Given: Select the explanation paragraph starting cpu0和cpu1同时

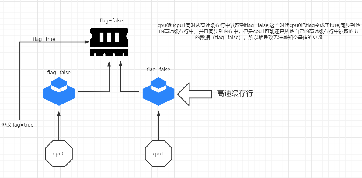Looking at the screenshot, I should 258,31.
